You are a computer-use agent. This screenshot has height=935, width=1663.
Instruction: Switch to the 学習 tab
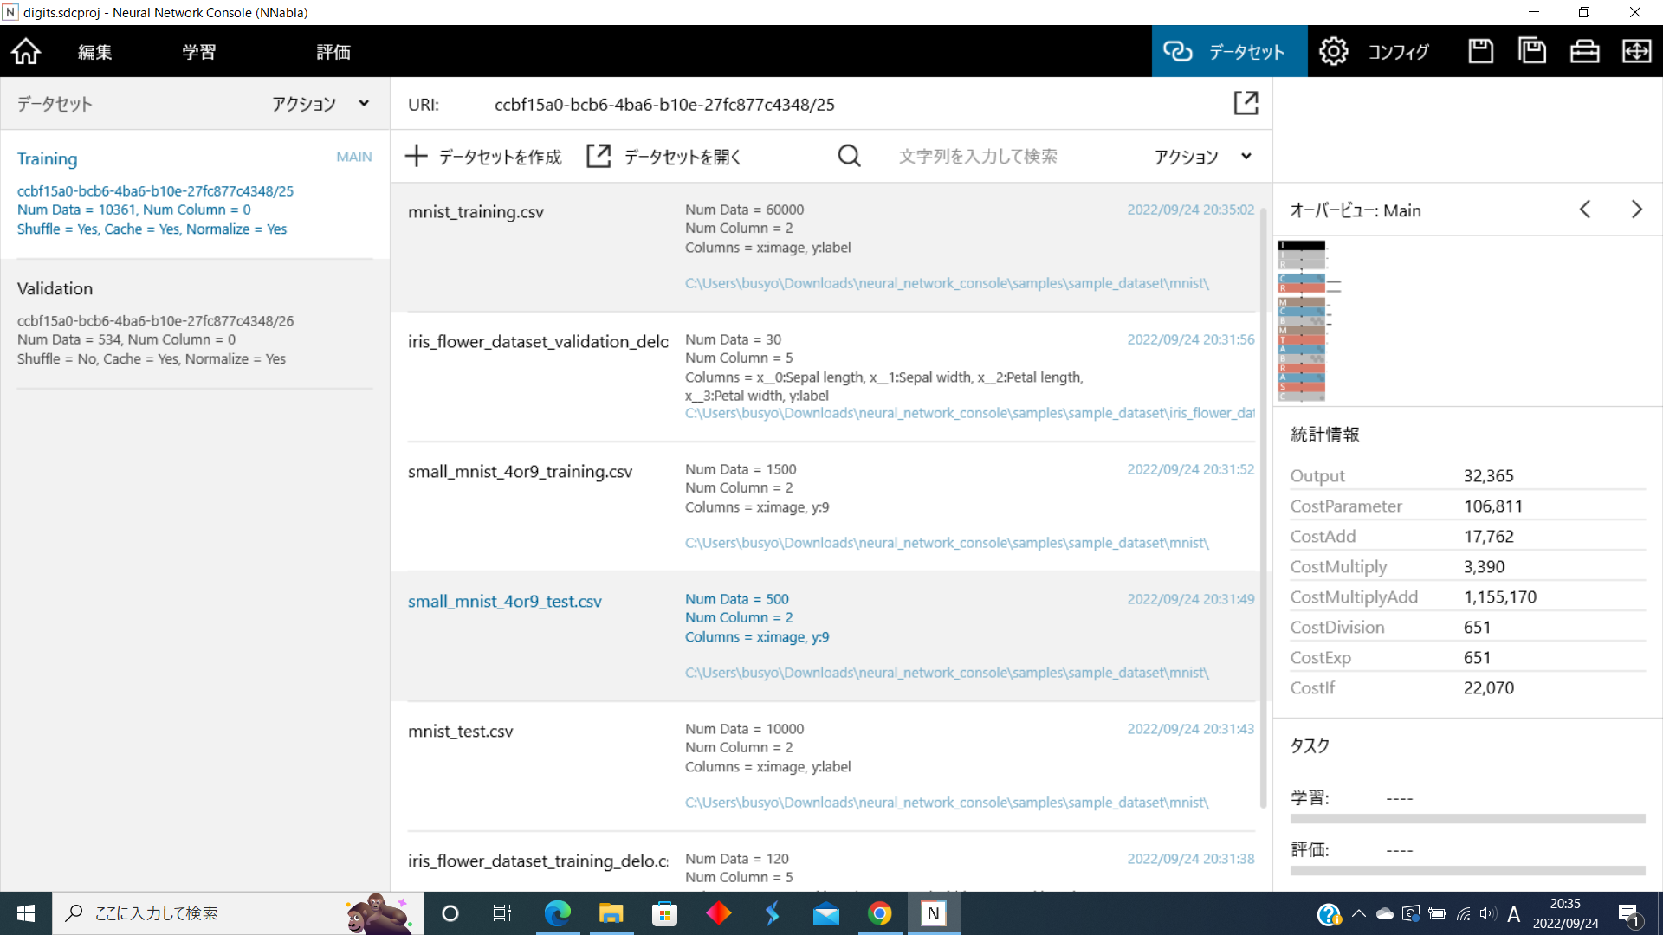198,52
